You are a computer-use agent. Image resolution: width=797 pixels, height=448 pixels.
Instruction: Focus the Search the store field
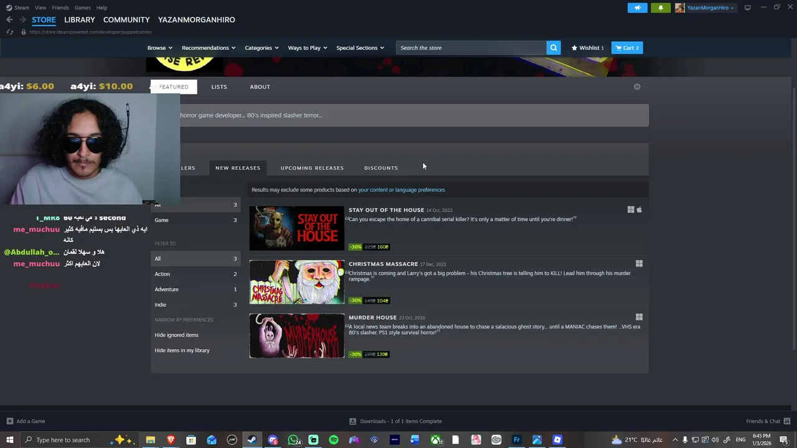coord(471,48)
